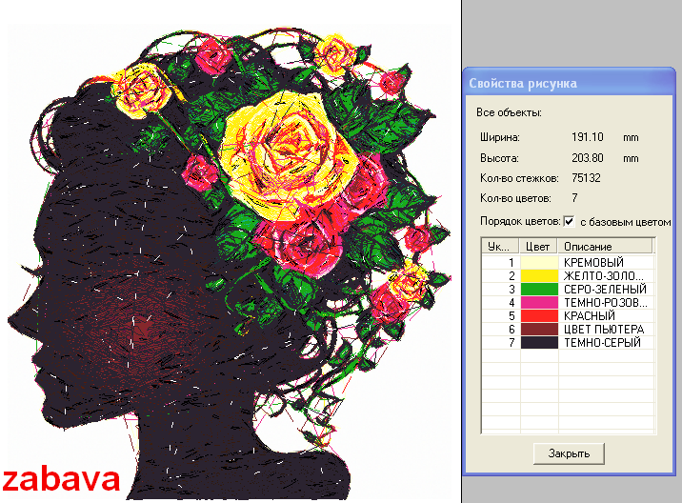Select the brown ЦВЕТ ПЬЮТЕРА swatch
The width and height of the screenshot is (682, 503).
tap(539, 329)
